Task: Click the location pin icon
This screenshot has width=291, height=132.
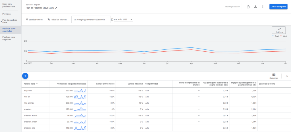Action: [27, 20]
